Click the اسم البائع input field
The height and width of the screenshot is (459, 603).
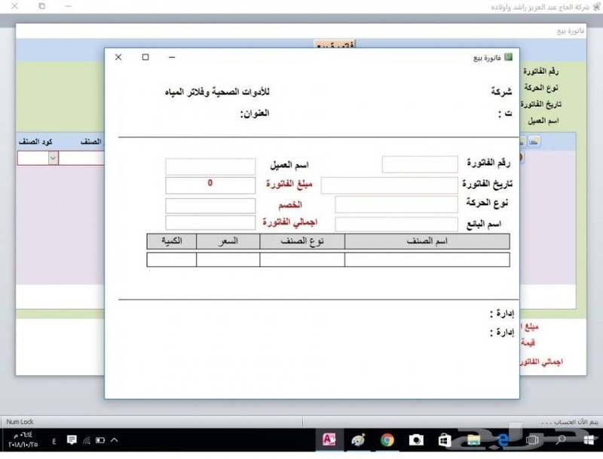tap(396, 224)
